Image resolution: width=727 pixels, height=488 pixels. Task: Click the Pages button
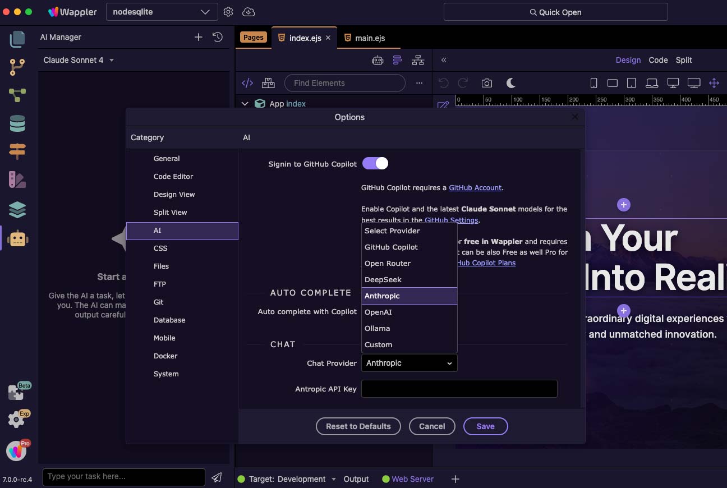tap(253, 38)
